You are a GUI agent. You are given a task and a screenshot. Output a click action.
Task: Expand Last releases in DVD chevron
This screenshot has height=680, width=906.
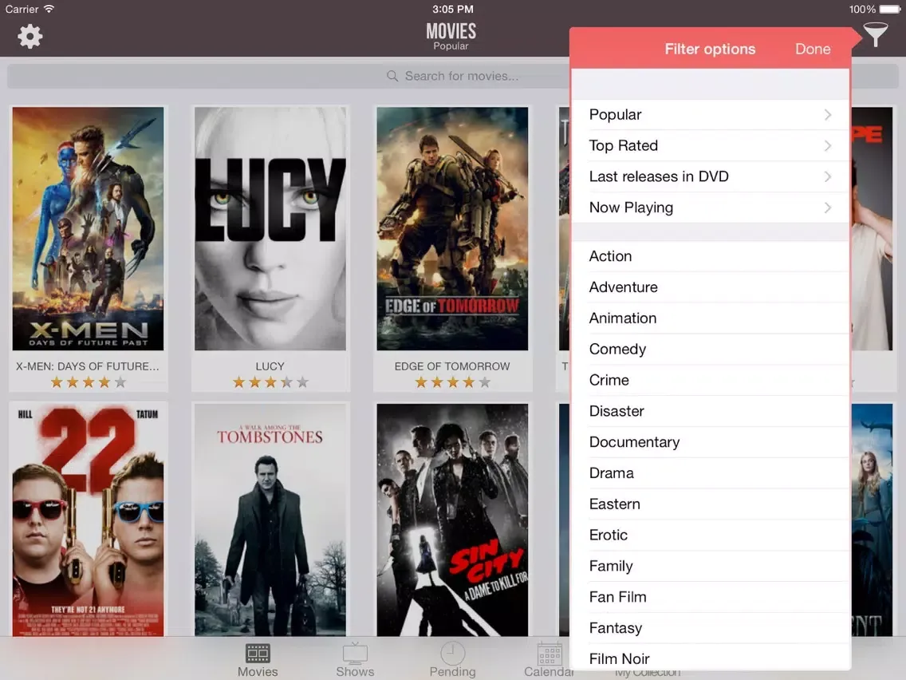tap(828, 176)
